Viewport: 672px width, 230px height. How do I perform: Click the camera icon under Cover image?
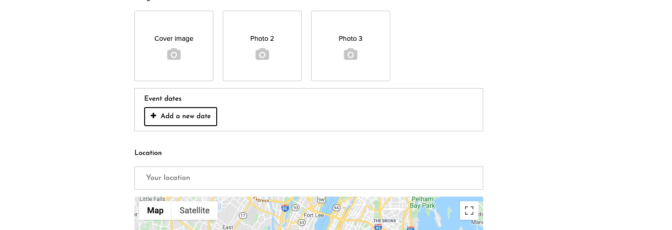coord(174,54)
